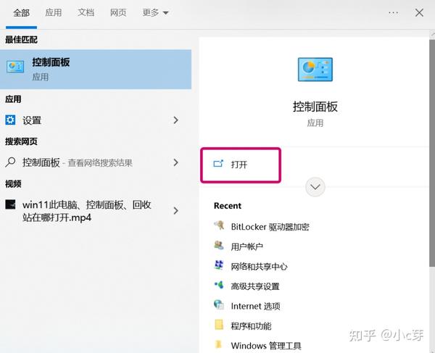Open 控制面板 web search result

[x=96, y=162]
